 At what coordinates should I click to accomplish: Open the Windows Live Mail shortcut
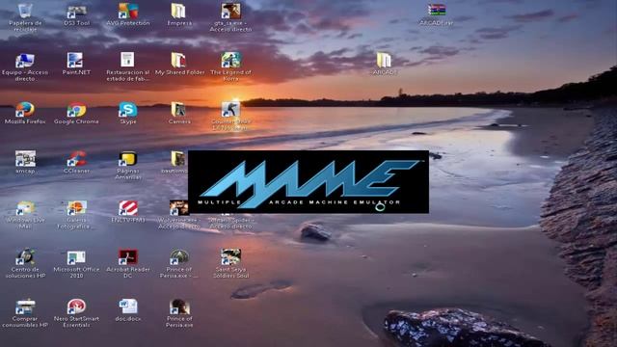coord(25,208)
